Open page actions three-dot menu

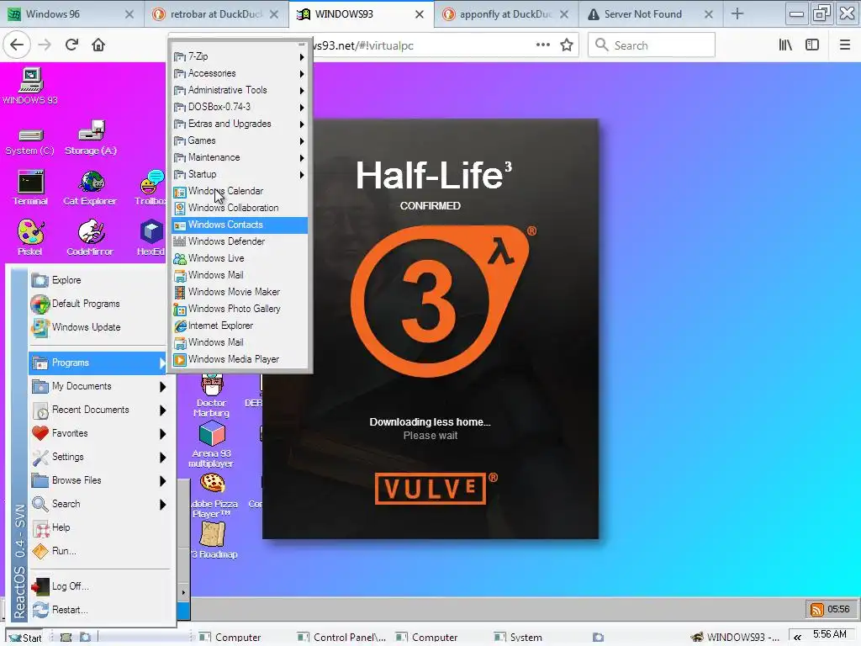(543, 45)
